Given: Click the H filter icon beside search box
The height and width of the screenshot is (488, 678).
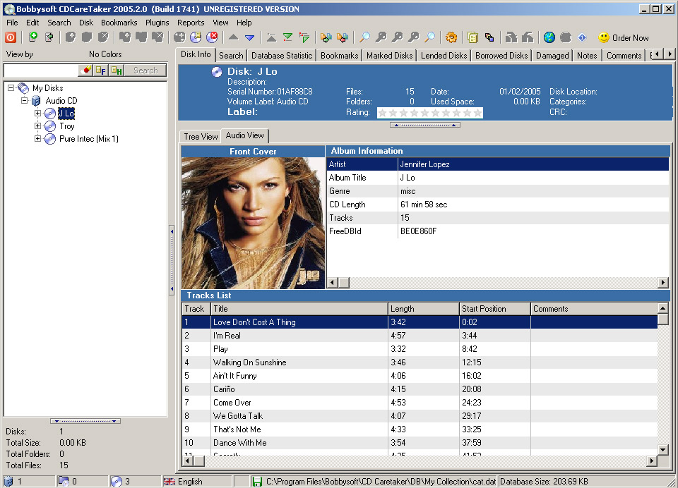Looking at the screenshot, I should 117,70.
